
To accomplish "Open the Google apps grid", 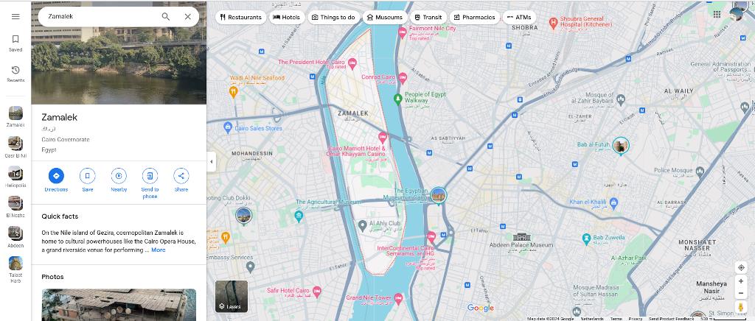I will 717,14.
